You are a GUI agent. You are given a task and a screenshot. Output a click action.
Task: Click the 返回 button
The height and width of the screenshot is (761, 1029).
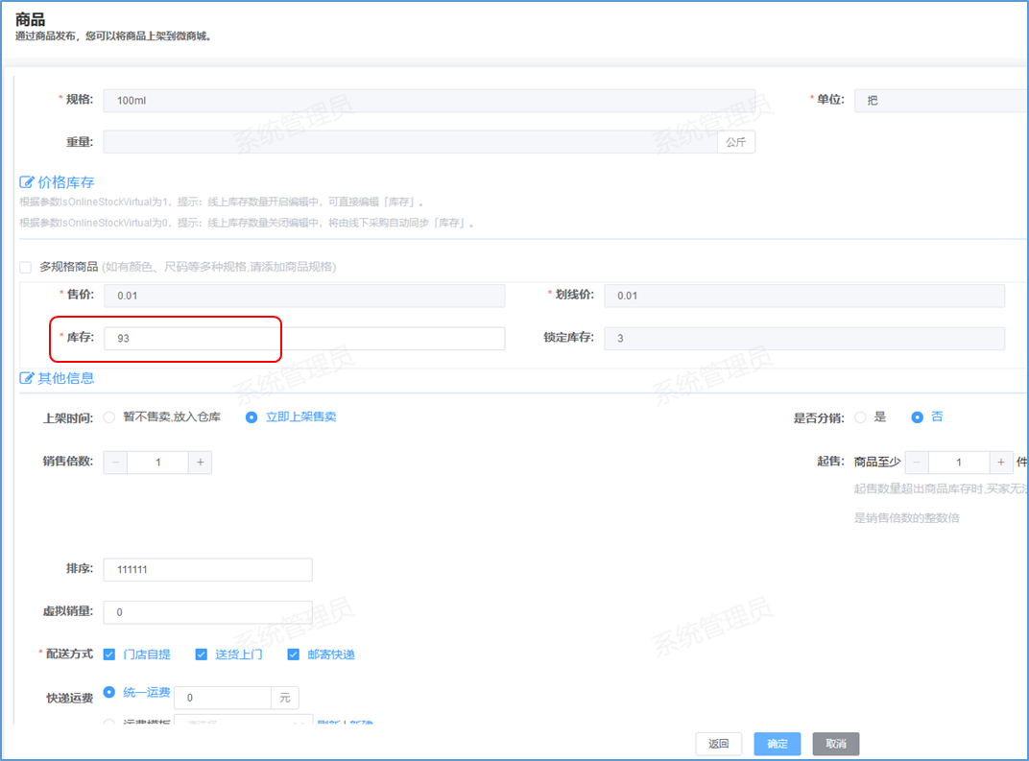click(719, 744)
